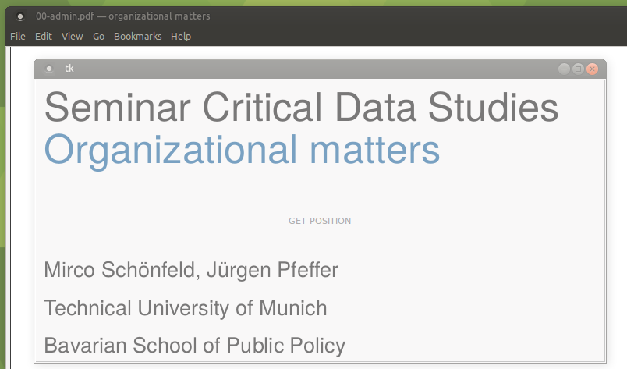The width and height of the screenshot is (627, 369).
Task: Click the PDF viewer's left sidebar edge
Action: pos(8,208)
